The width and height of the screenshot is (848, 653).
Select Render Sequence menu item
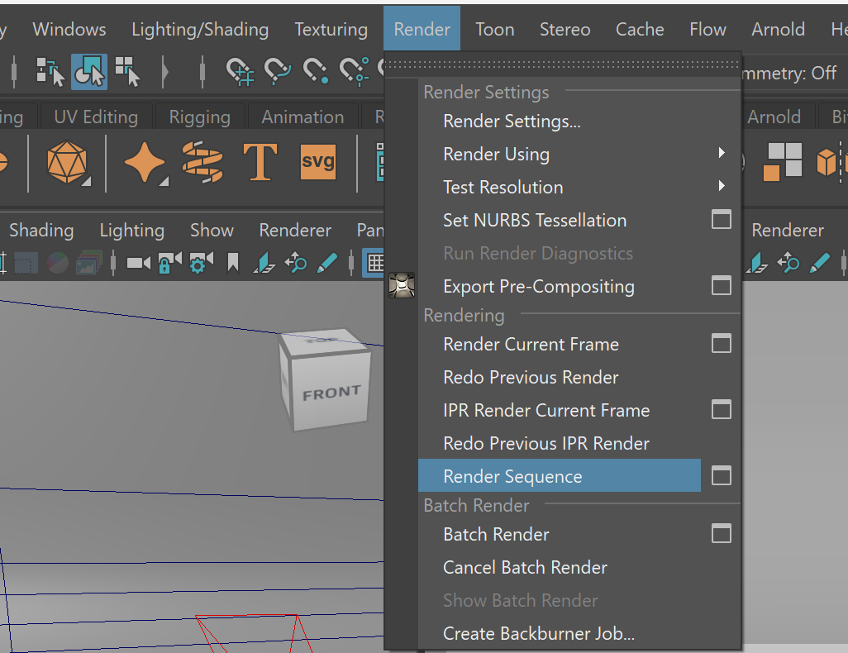click(512, 476)
